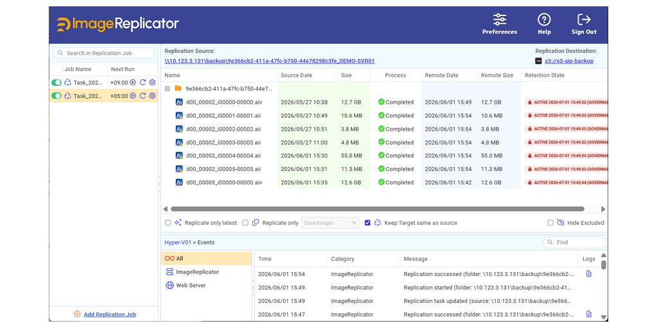Click the horizontal scrollbar left arrow
The image size is (657, 328).
[165, 209]
